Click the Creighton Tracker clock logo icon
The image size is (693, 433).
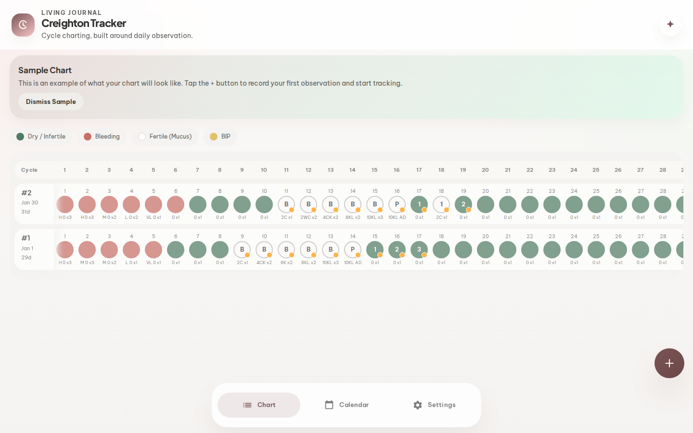[23, 25]
